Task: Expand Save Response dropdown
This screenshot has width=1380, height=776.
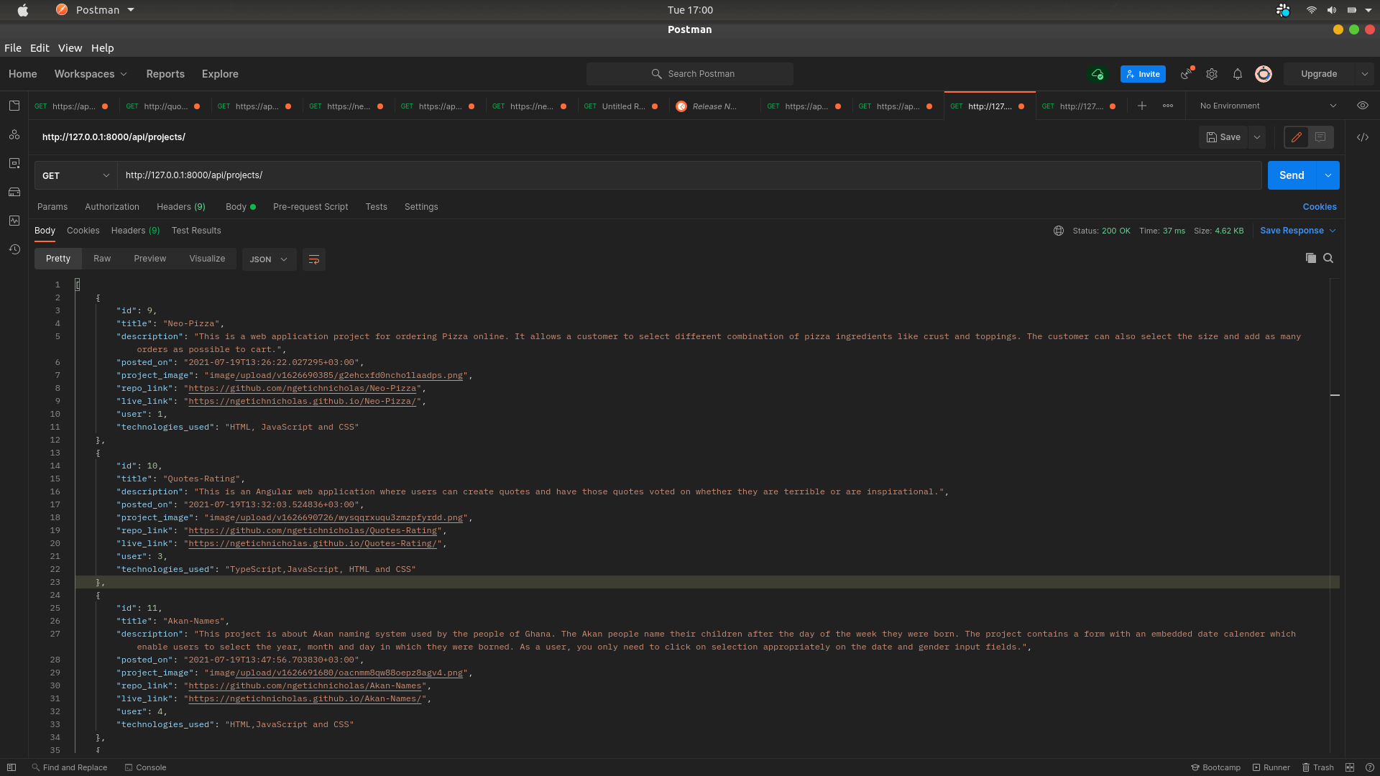Action: coord(1297,231)
